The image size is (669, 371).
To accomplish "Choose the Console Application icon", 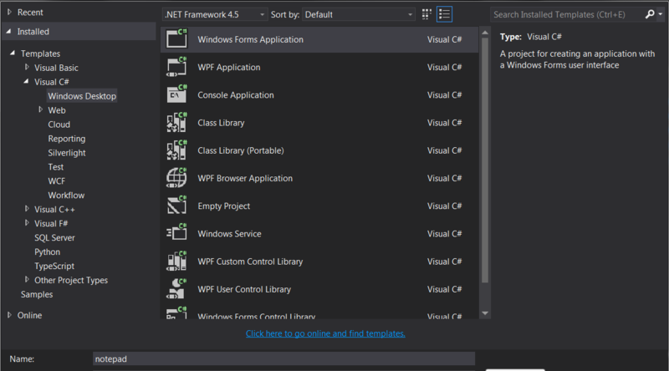I will [x=176, y=94].
